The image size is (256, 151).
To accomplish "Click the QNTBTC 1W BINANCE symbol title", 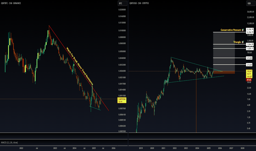I will point(11,3).
